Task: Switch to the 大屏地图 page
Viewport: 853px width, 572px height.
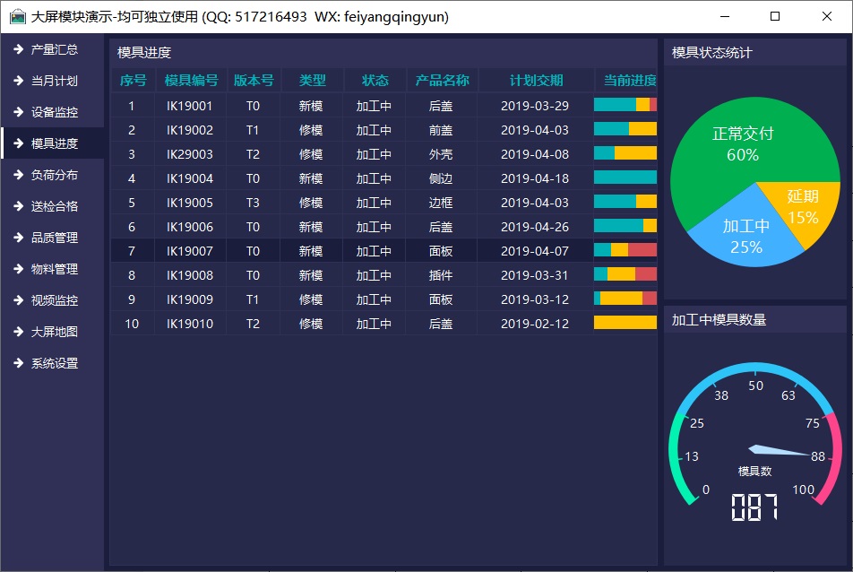Action: tap(54, 332)
